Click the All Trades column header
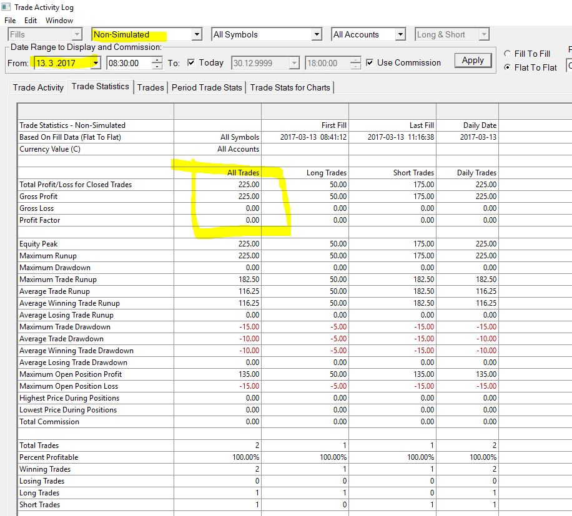This screenshot has height=516, width=572. 243,173
